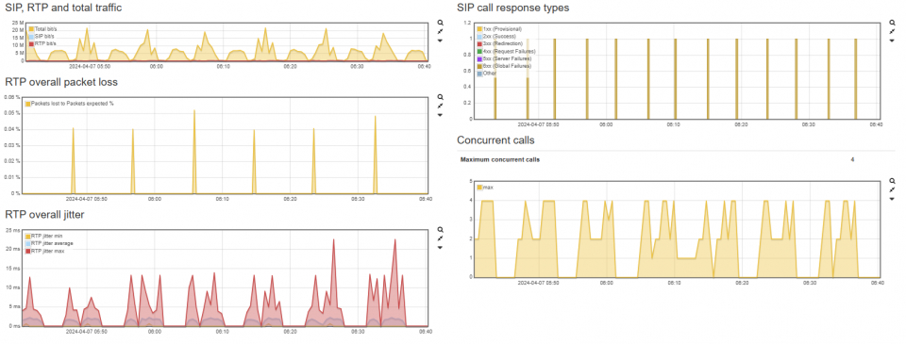Click the RTP overall jitter heading
The image size is (906, 344).
click(x=44, y=215)
